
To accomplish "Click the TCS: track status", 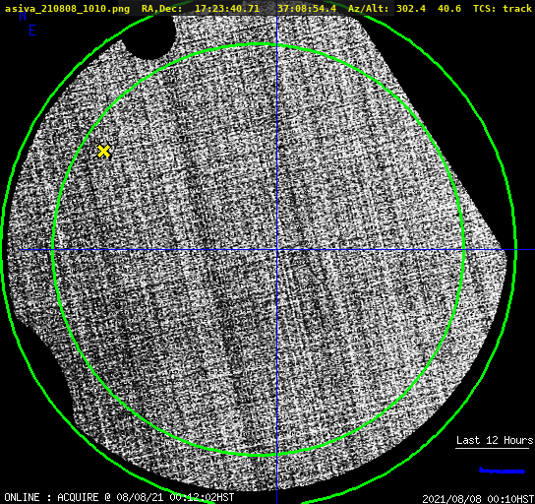I will [x=503, y=9].
